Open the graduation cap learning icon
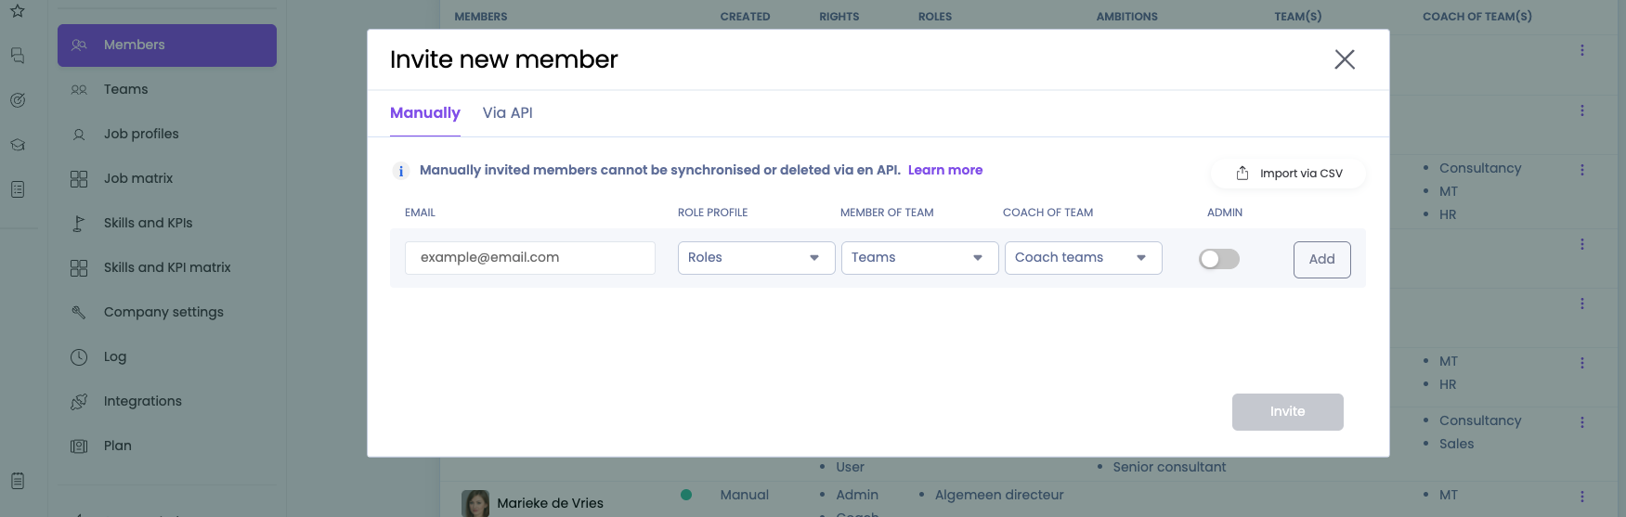Screen dimensions: 1626x517 pos(18,145)
